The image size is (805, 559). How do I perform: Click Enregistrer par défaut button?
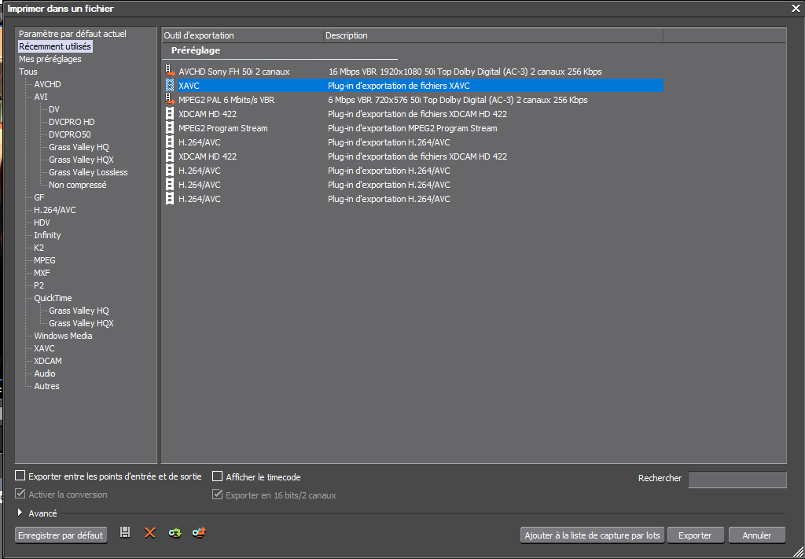tap(61, 535)
